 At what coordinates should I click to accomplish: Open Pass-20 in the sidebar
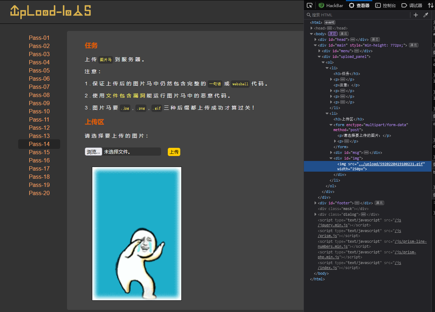39,193
